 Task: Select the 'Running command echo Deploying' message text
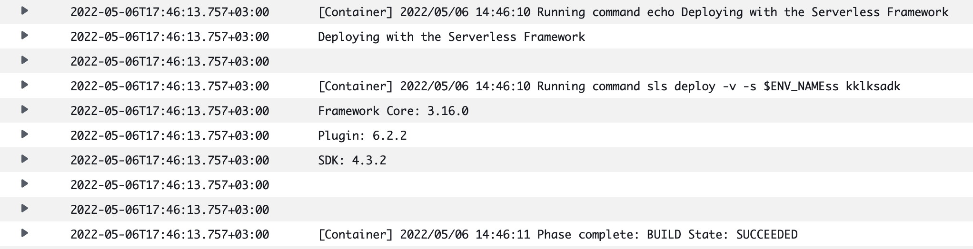point(633,12)
